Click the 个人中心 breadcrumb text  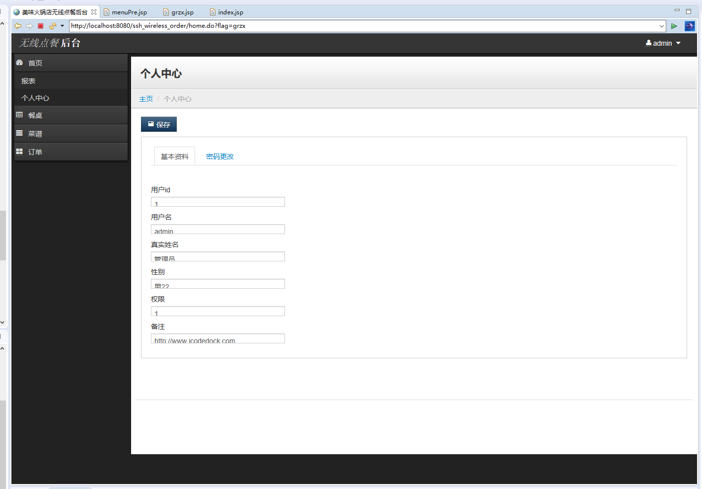pos(178,99)
